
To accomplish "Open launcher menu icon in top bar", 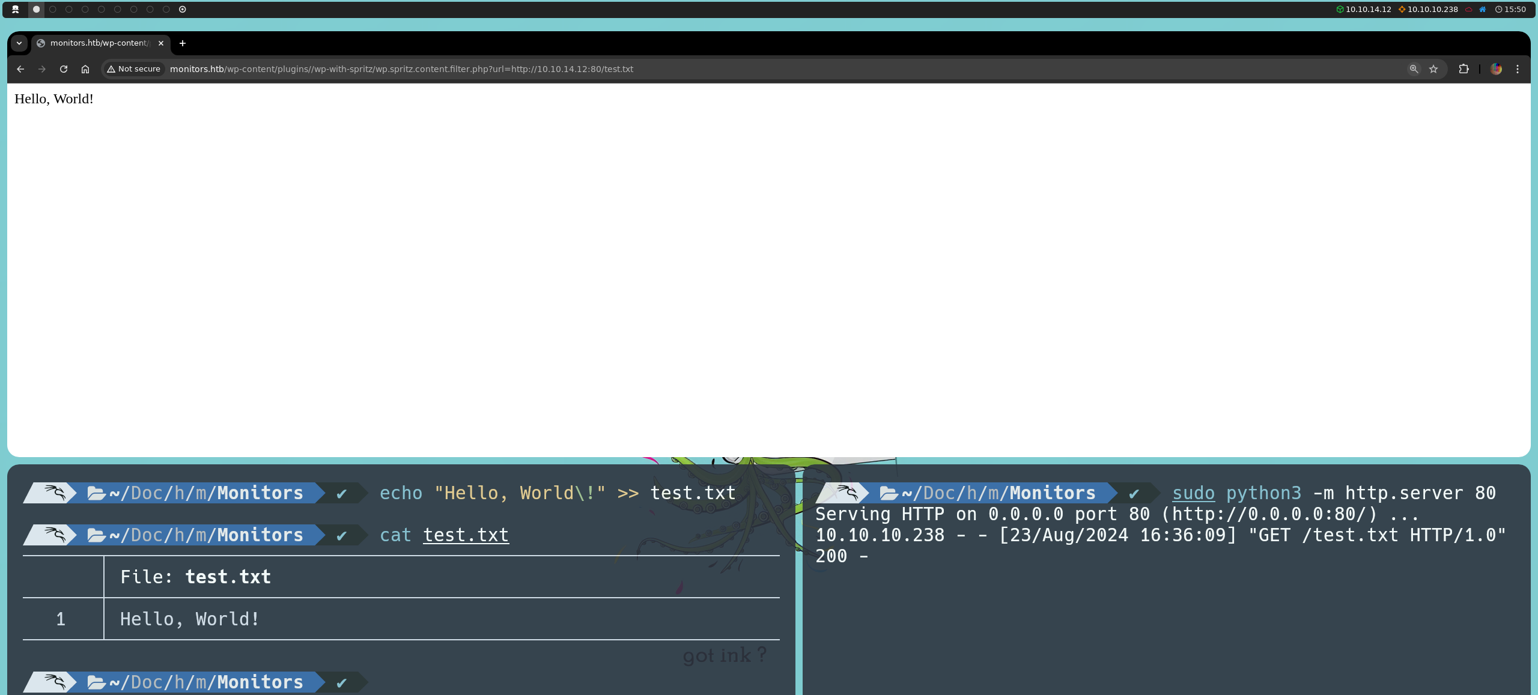I will [16, 10].
